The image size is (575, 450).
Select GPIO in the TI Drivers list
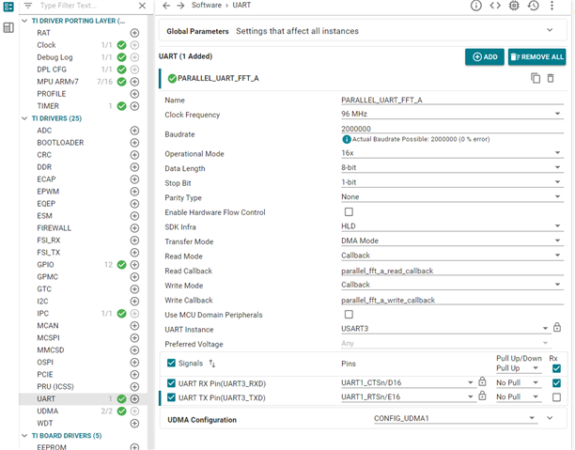[46, 265]
